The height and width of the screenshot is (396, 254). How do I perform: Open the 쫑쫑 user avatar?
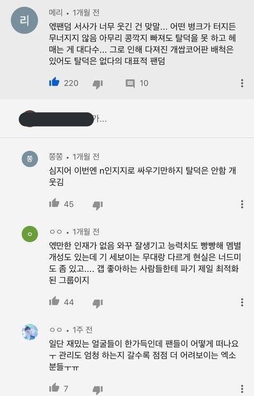point(30,158)
